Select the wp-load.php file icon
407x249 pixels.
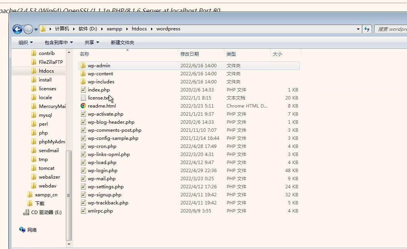[83, 162]
